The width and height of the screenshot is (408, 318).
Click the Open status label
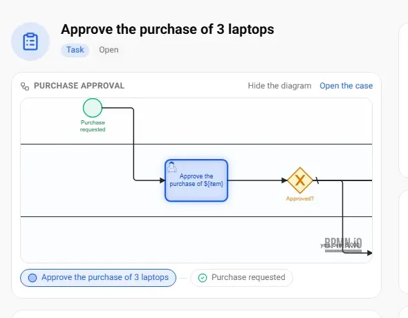[x=109, y=50]
